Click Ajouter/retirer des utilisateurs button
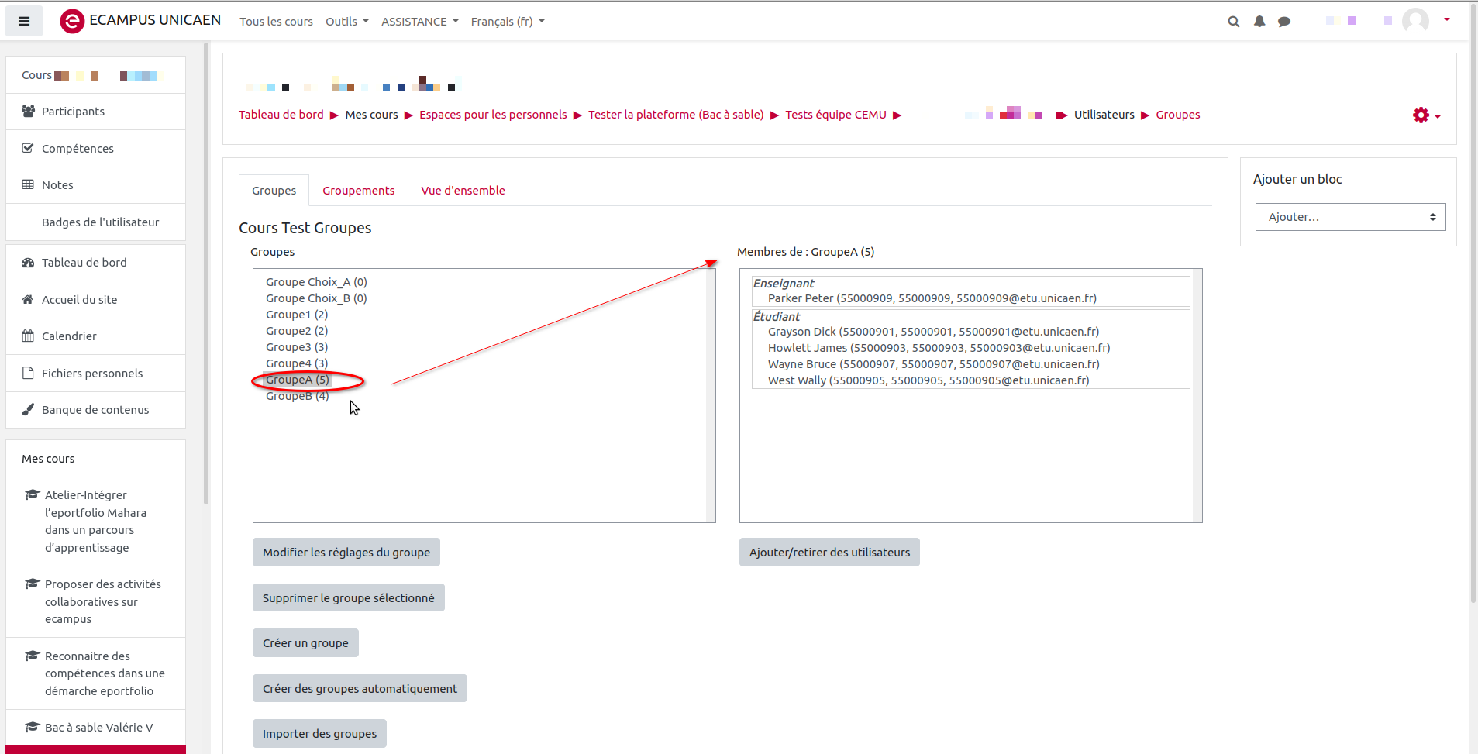This screenshot has width=1478, height=754. (x=829, y=553)
